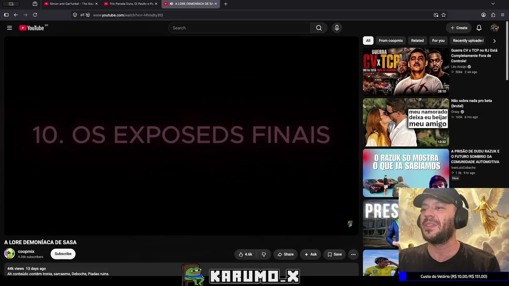Viewport: 509px width, 286px height.
Task: Select the Related filter chip
Action: pyautogui.click(x=418, y=41)
